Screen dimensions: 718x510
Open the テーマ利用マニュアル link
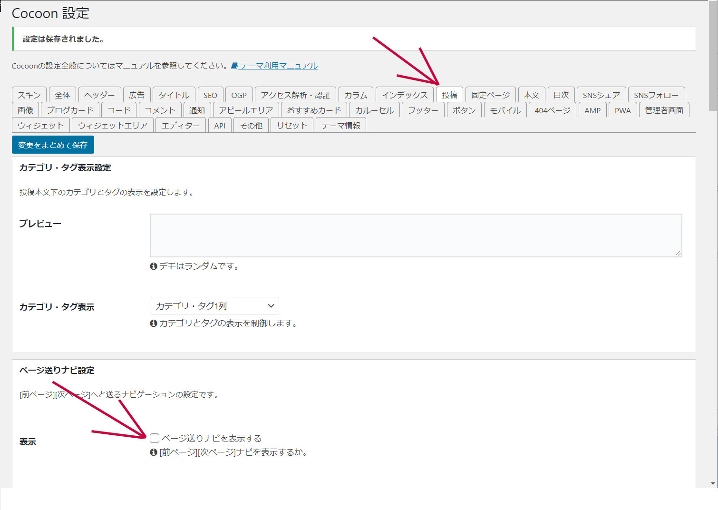tap(279, 66)
